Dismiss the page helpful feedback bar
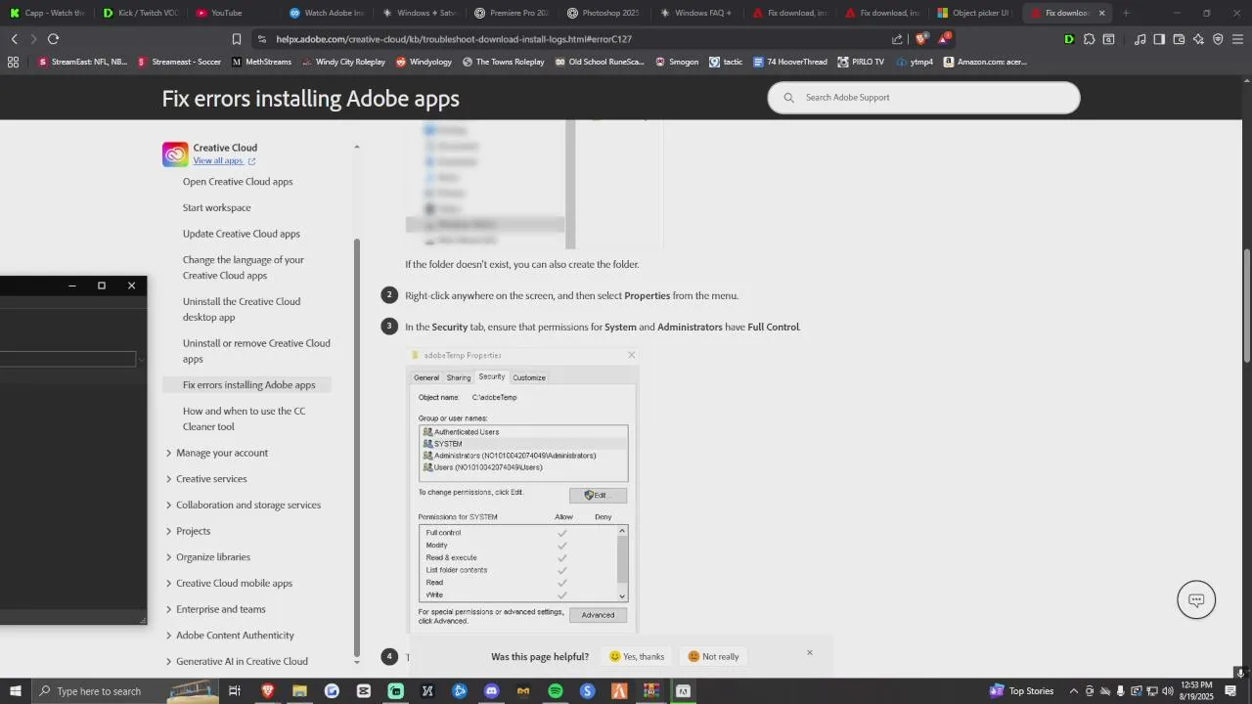This screenshot has height=704, width=1252. (x=810, y=652)
